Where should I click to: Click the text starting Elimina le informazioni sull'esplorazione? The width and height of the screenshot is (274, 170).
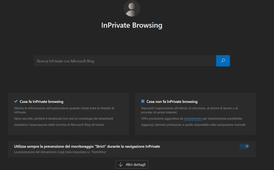tap(64, 110)
